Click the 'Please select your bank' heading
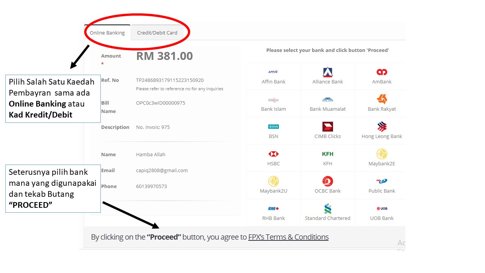 [328, 50]
